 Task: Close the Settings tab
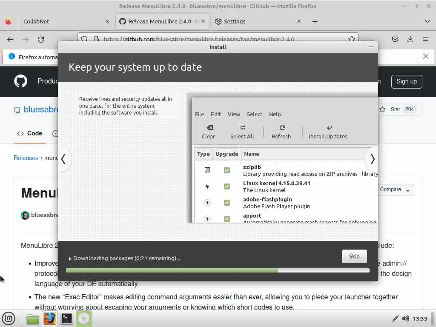(299, 21)
